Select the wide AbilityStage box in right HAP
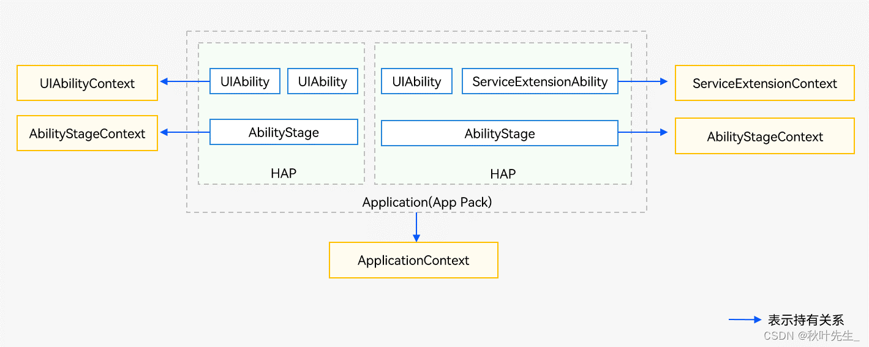This screenshot has width=869, height=347. (500, 133)
